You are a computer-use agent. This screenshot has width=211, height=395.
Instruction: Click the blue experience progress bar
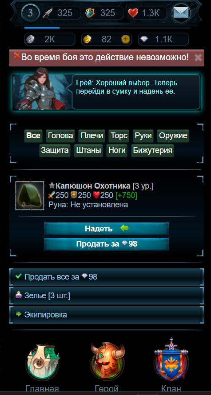coord(107,28)
